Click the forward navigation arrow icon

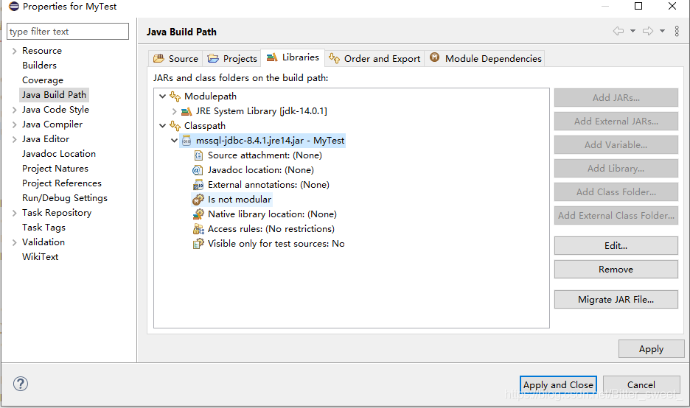tap(648, 31)
